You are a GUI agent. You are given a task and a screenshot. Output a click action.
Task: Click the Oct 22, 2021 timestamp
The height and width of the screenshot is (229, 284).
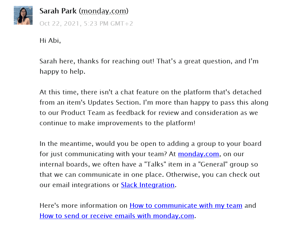tap(86, 23)
